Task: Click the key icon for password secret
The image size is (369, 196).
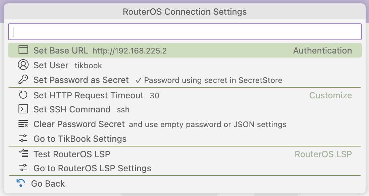Action: (x=23, y=80)
